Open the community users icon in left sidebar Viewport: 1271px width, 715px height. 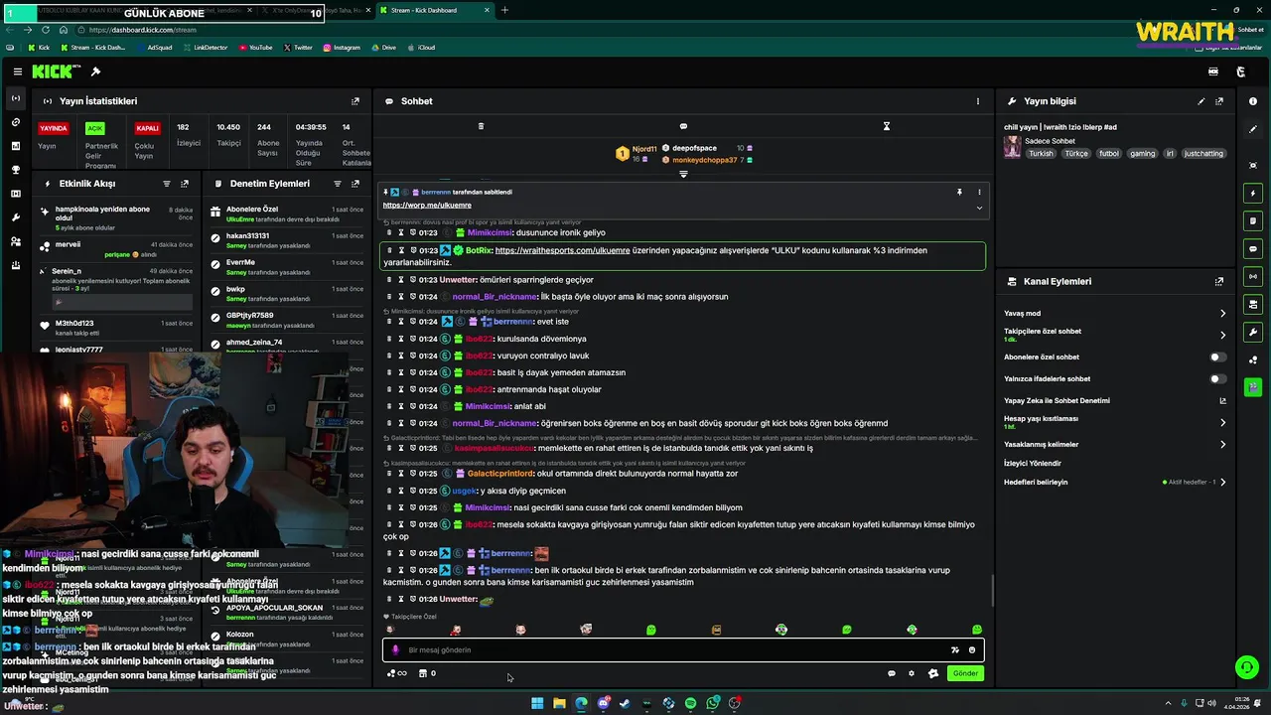pos(15,241)
